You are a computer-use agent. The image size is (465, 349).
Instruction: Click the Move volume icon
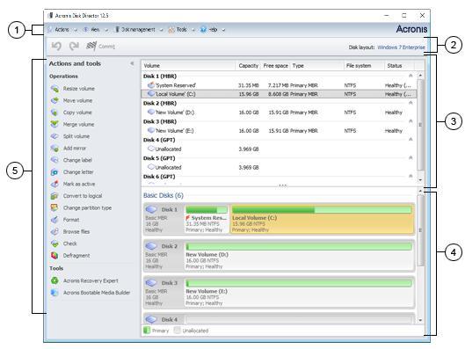[x=54, y=100]
